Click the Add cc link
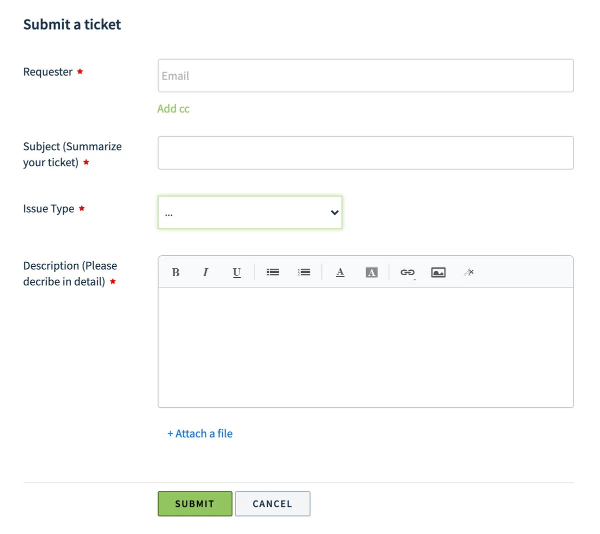600x534 pixels. [x=173, y=109]
